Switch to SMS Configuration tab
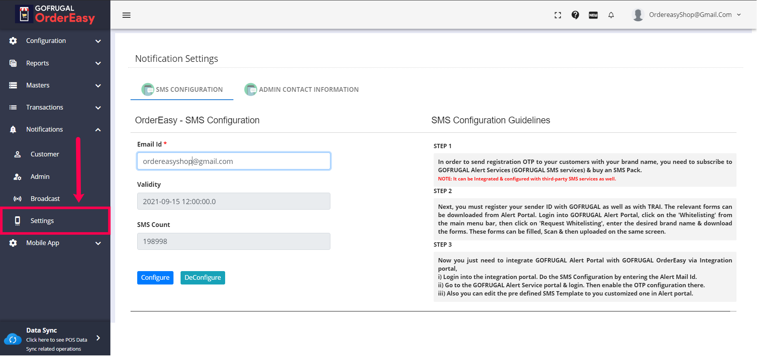The image size is (757, 357). (x=182, y=89)
